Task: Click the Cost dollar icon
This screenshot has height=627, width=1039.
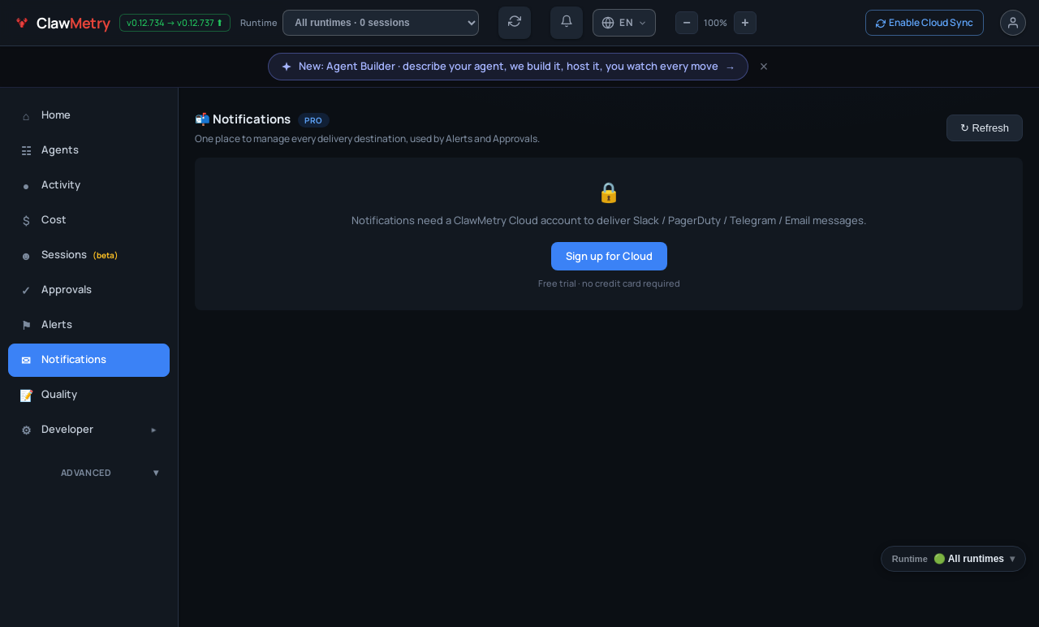Action: coord(26,221)
